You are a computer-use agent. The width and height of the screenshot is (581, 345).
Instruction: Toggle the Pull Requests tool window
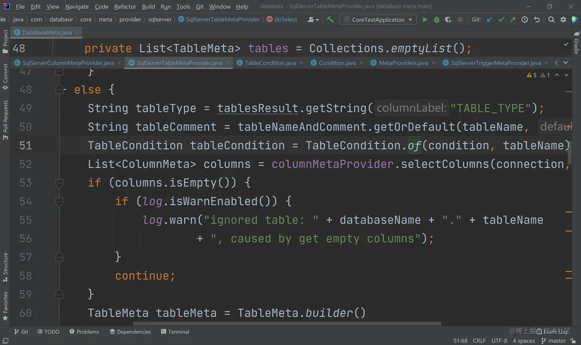5,120
